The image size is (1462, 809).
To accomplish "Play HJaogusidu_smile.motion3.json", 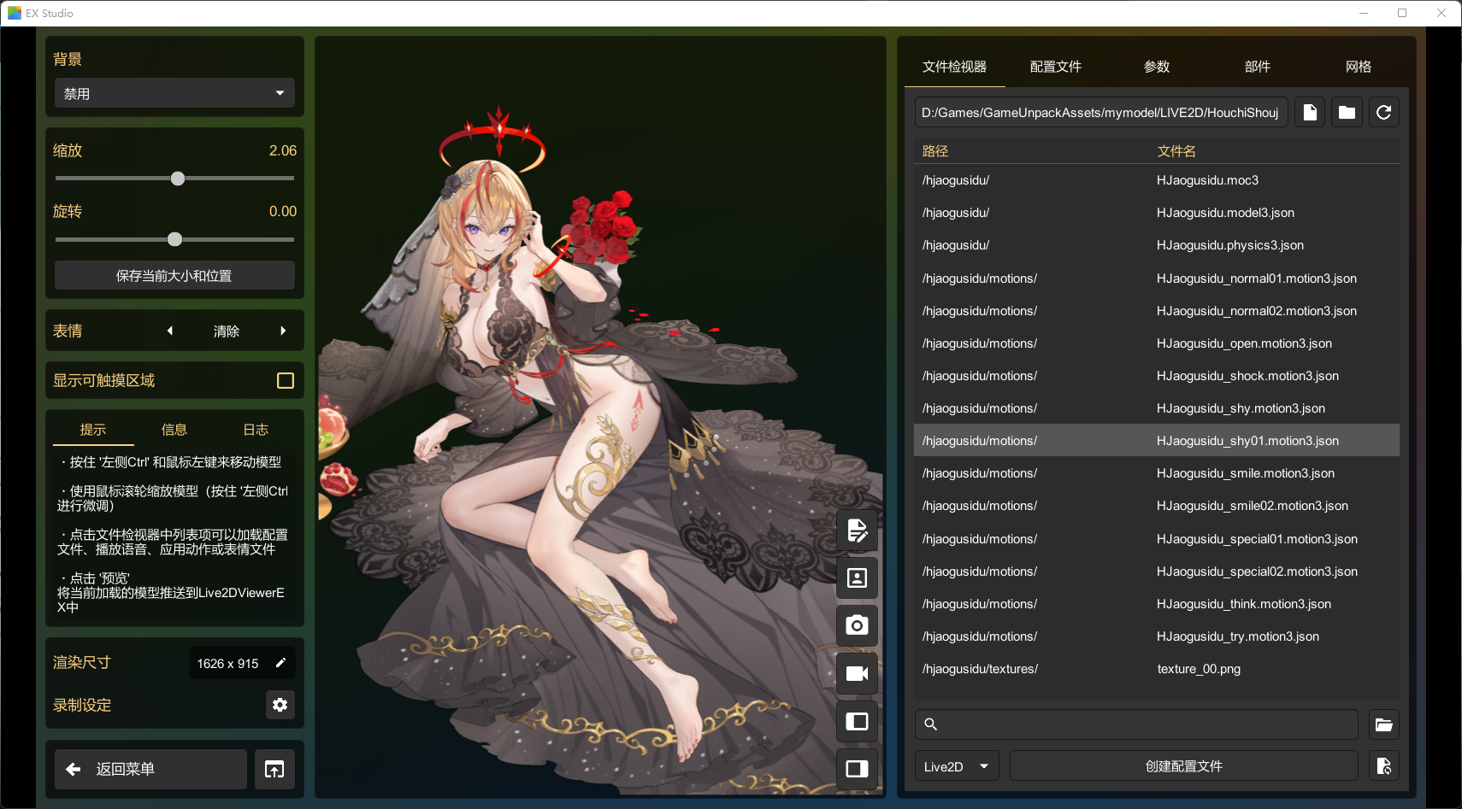I will coord(1157,473).
